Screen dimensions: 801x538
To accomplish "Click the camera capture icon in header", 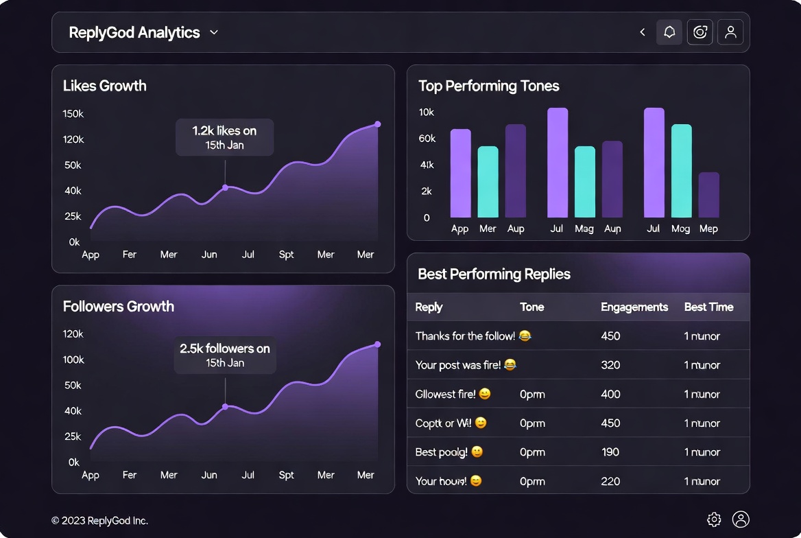I will coord(700,32).
